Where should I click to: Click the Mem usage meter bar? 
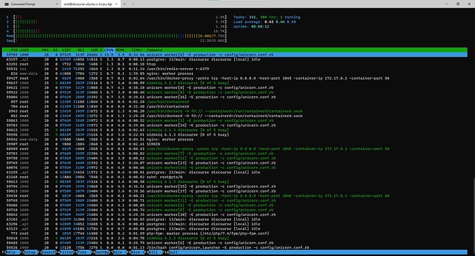click(x=116, y=36)
